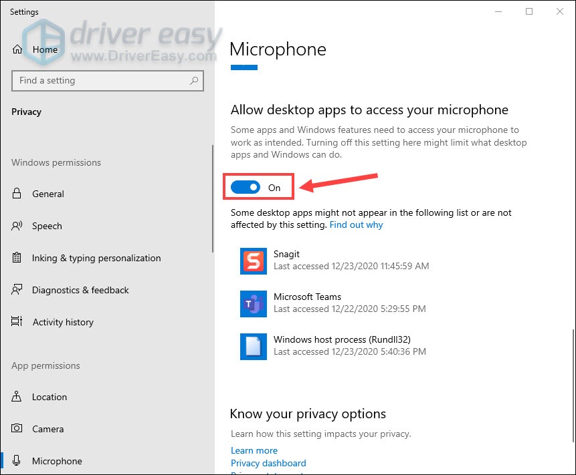The image size is (576, 475).
Task: Click the 'Find out why' link
Action: pyautogui.click(x=356, y=224)
